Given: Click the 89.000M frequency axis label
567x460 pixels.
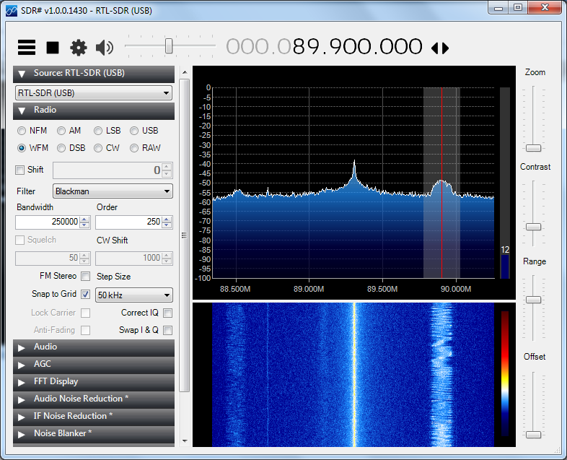Looking at the screenshot, I should 309,289.
